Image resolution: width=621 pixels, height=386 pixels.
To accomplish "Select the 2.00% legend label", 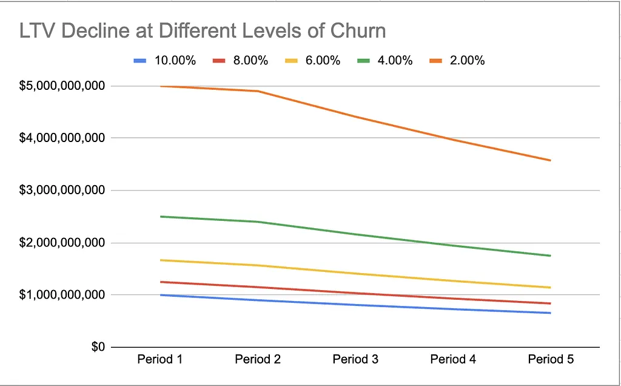I will coord(468,61).
